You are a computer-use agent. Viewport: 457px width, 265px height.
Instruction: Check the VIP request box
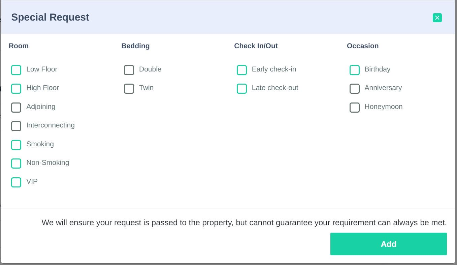pos(16,182)
